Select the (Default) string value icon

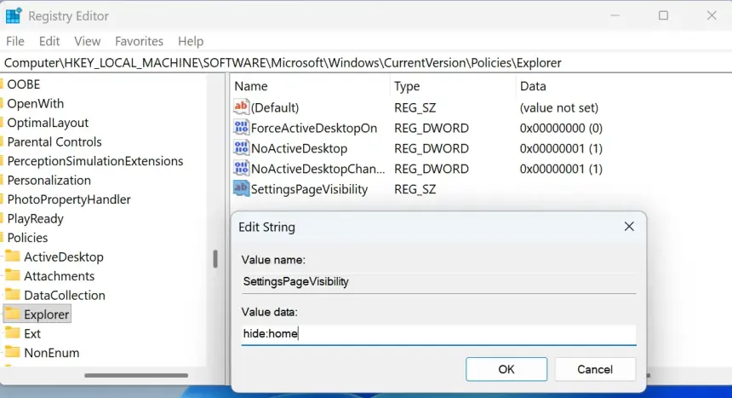[x=241, y=107]
